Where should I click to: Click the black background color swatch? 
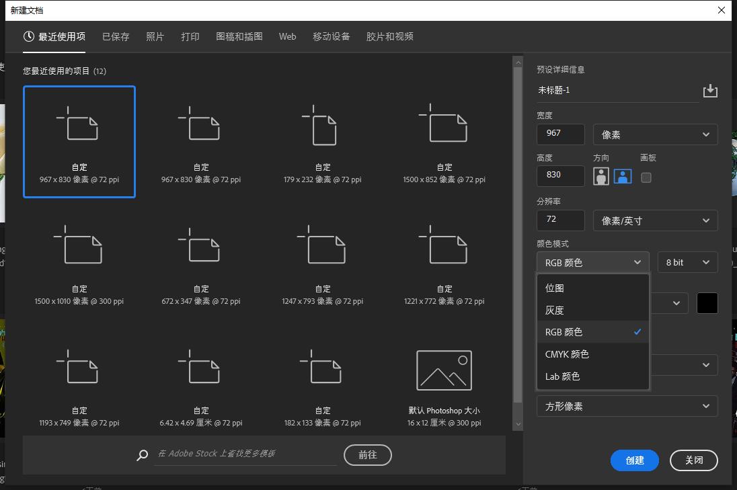(x=707, y=303)
